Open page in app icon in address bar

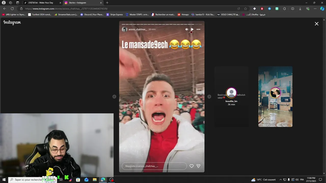tap(239, 9)
